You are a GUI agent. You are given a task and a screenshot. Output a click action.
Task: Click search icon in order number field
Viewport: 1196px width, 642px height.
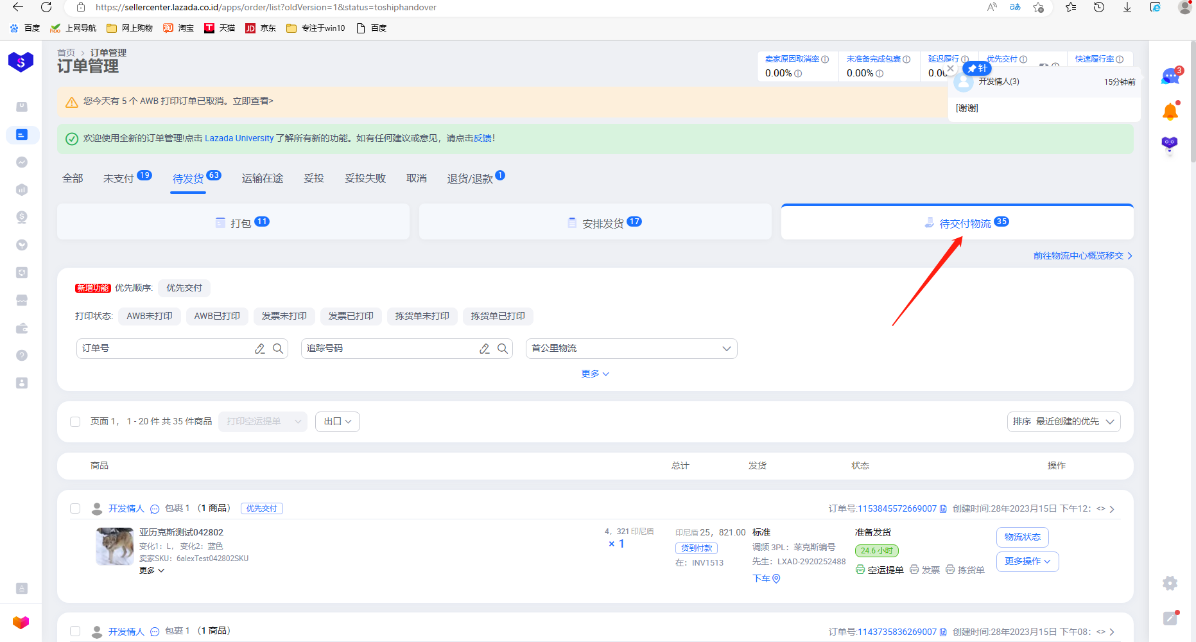[x=278, y=349]
